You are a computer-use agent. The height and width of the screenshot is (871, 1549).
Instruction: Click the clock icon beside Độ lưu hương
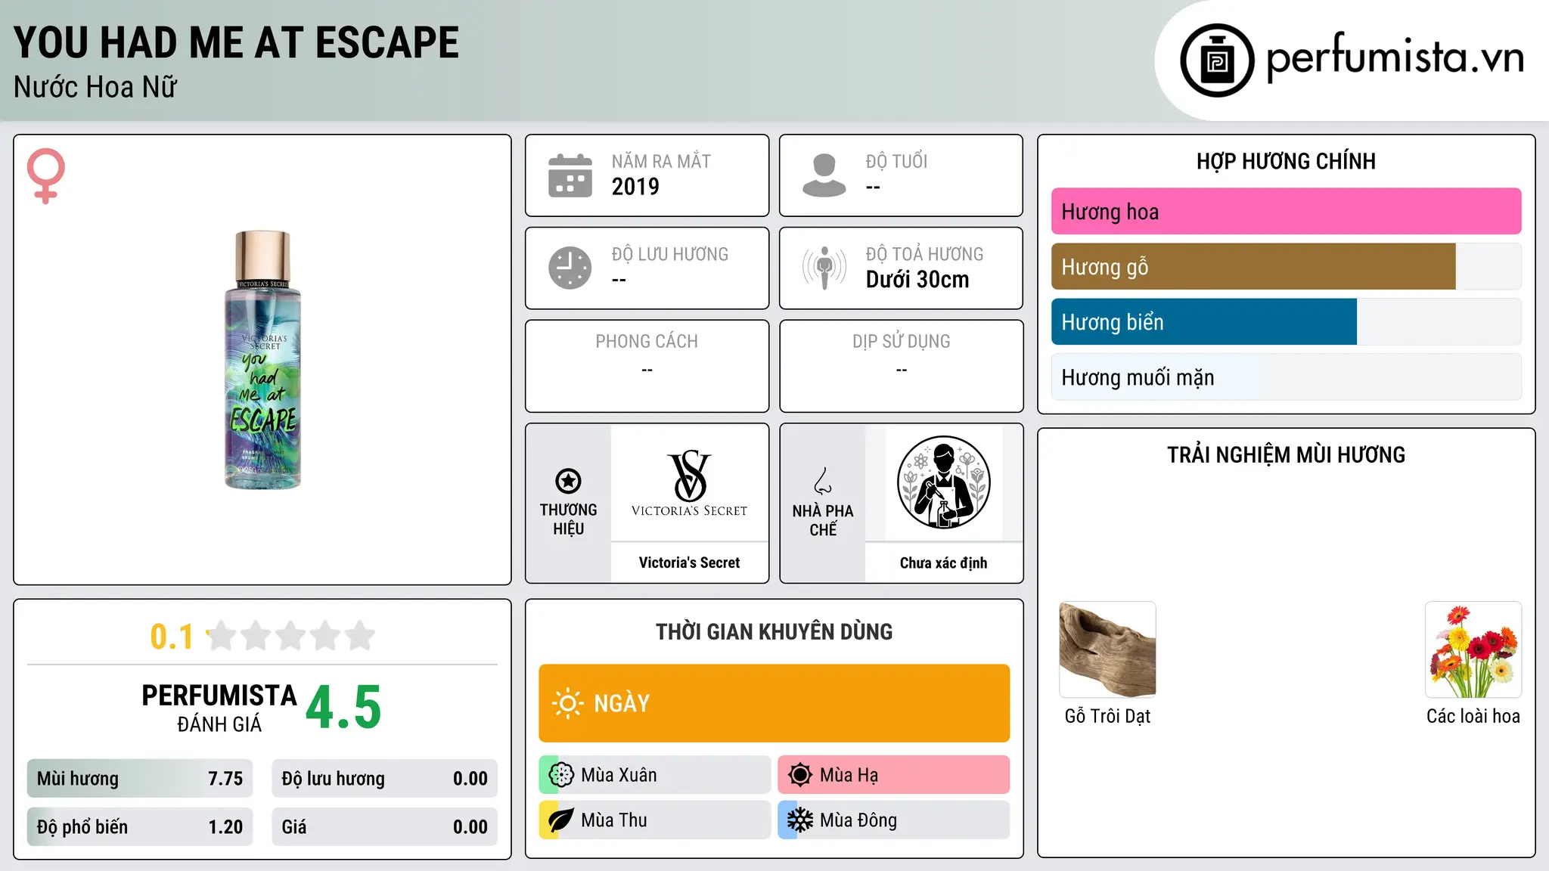pos(570,268)
